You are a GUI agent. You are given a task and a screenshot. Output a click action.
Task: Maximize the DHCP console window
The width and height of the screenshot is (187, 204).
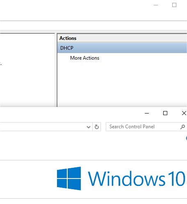(174, 5)
